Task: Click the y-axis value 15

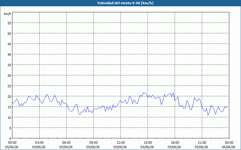Action: tap(9, 107)
